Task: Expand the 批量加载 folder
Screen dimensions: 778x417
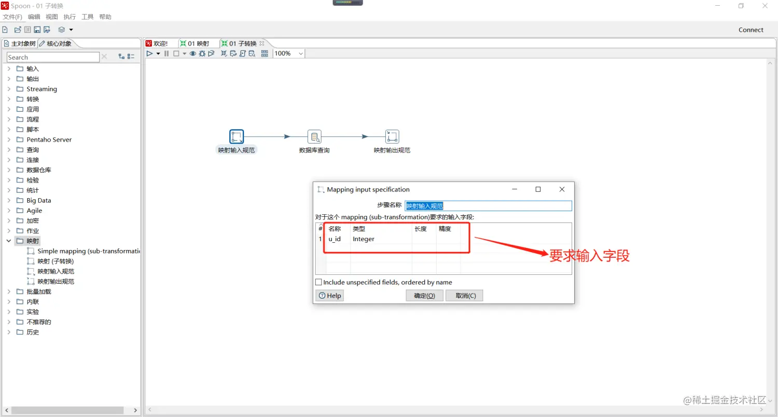Action: (x=9, y=291)
